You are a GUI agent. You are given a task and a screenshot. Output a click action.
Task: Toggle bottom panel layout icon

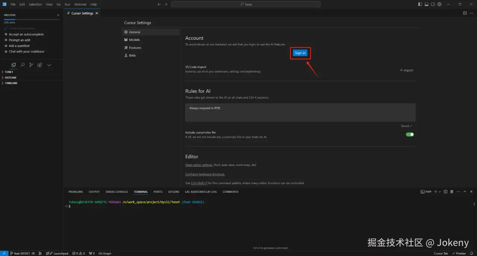click(427, 4)
